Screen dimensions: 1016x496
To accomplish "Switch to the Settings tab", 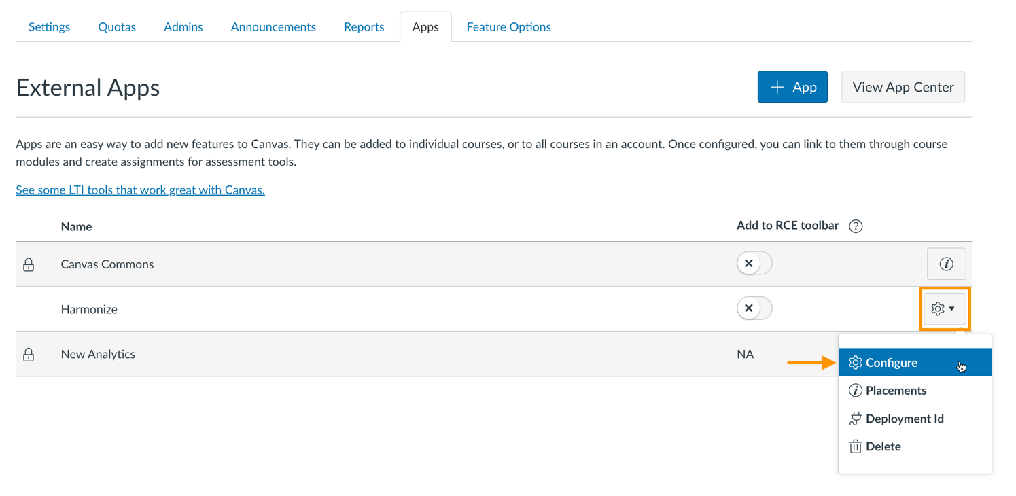I will click(49, 27).
